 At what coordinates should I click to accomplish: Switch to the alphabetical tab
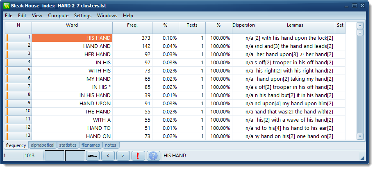point(43,145)
